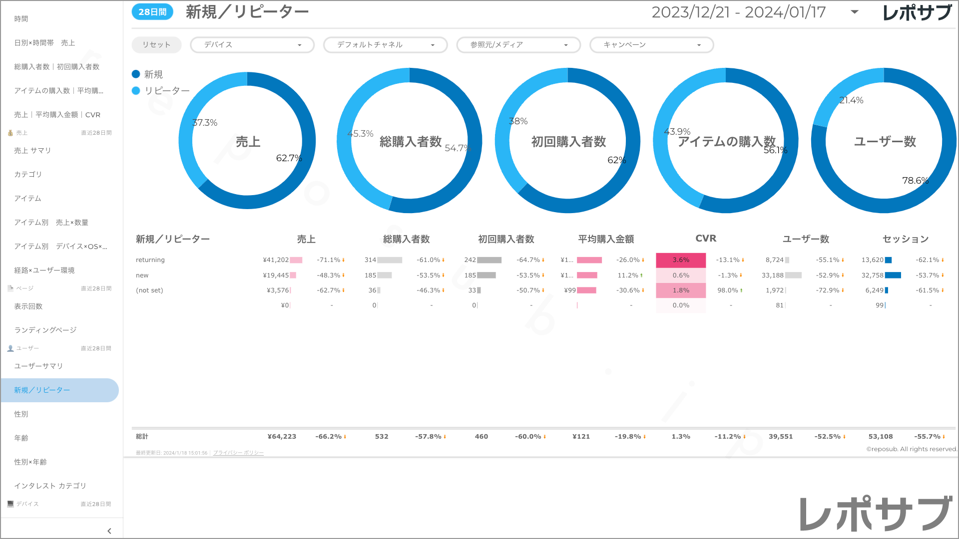This screenshot has width=959, height=539.
Task: Open the 性別×年齢 report in the sidebar
Action: 30,462
